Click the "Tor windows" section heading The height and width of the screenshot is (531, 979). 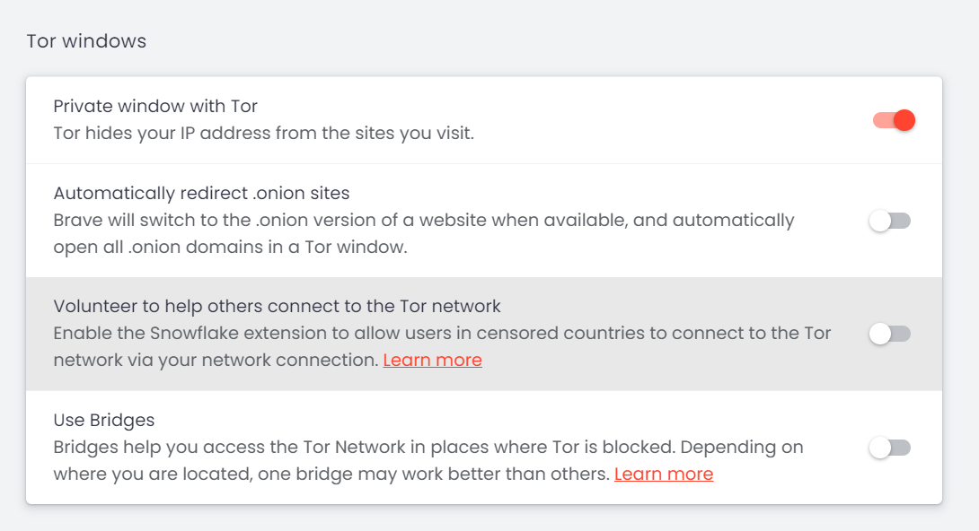pos(86,41)
